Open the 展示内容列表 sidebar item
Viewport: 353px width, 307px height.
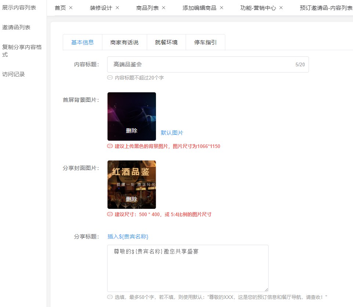(x=19, y=8)
